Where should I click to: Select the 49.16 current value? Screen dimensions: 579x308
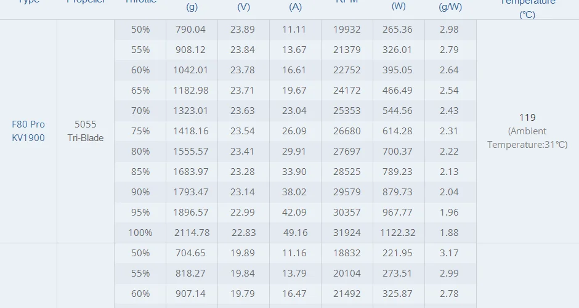click(294, 232)
